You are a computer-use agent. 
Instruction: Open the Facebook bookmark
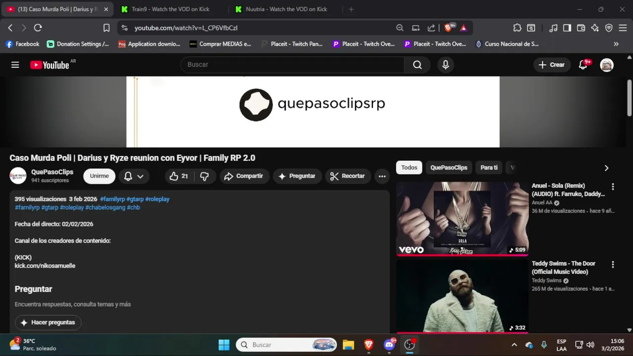[22, 44]
